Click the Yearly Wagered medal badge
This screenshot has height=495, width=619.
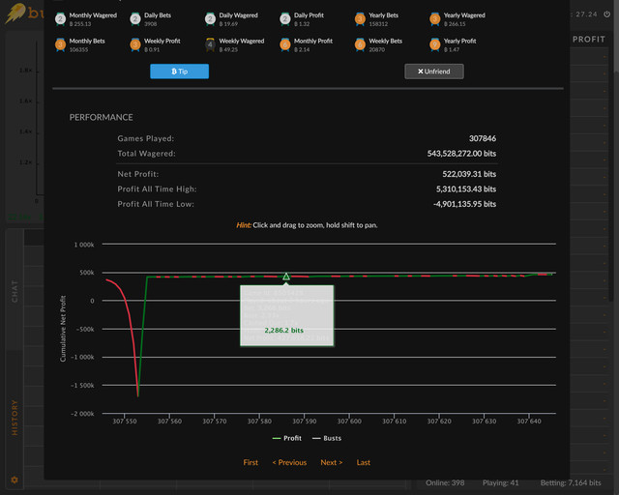(x=435, y=18)
